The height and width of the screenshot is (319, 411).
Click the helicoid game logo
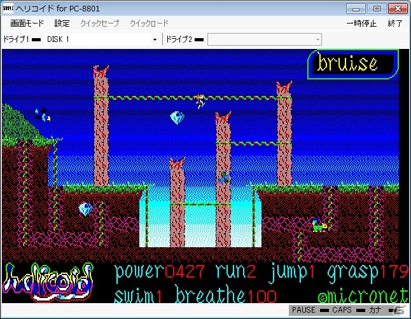click(48, 282)
